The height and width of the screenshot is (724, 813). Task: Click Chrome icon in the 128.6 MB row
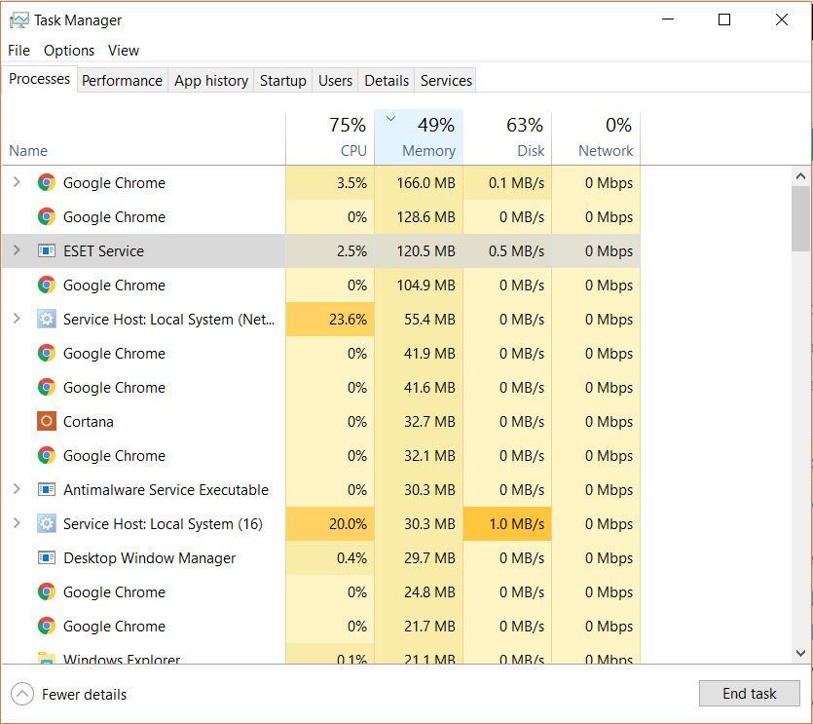click(47, 217)
